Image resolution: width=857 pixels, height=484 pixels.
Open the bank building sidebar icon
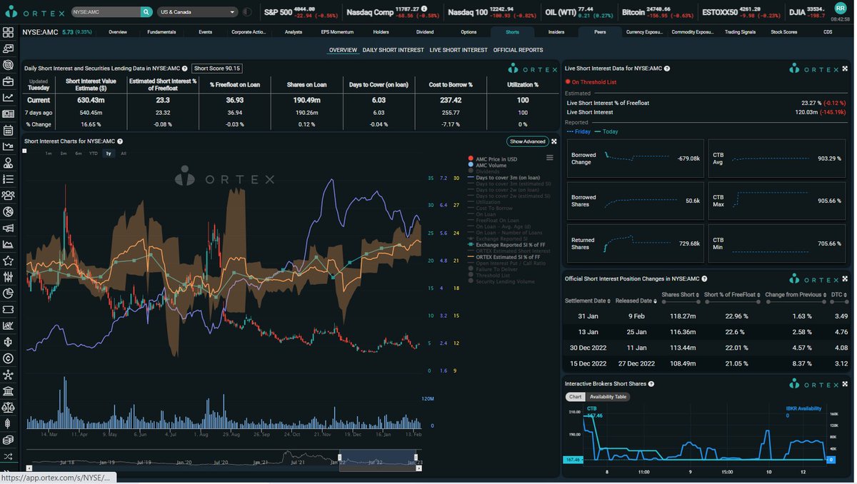[x=8, y=391]
